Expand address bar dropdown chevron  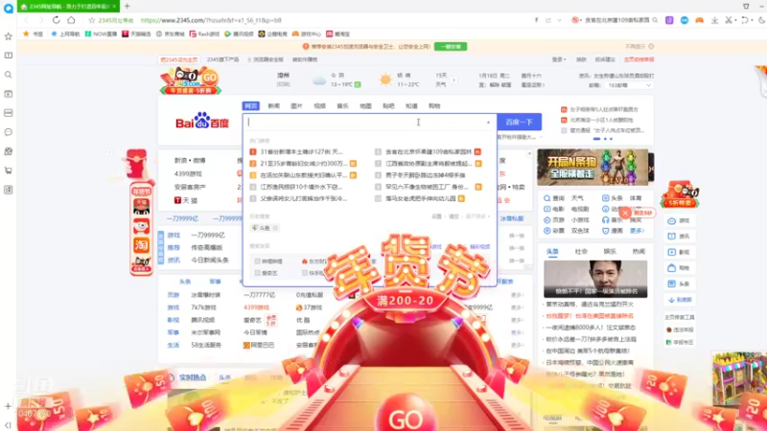559,20
